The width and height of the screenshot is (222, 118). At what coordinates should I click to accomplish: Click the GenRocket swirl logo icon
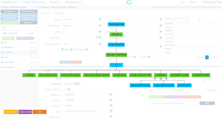coord(129,2)
